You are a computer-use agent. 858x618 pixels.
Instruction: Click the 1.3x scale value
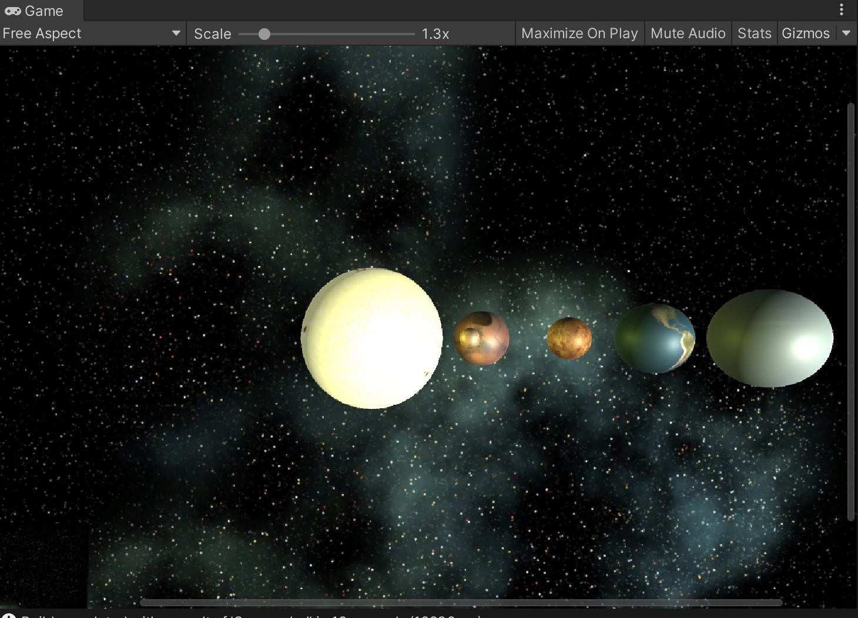point(435,34)
